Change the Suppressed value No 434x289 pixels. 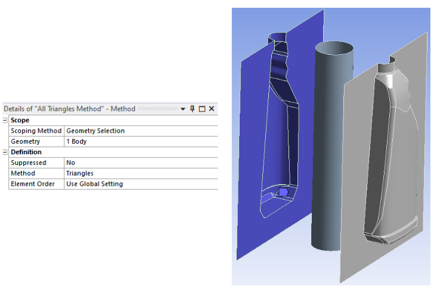click(141, 163)
